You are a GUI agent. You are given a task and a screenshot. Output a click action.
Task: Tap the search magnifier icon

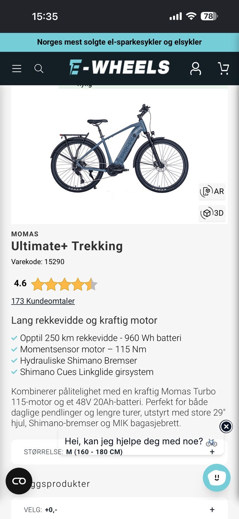click(x=39, y=68)
